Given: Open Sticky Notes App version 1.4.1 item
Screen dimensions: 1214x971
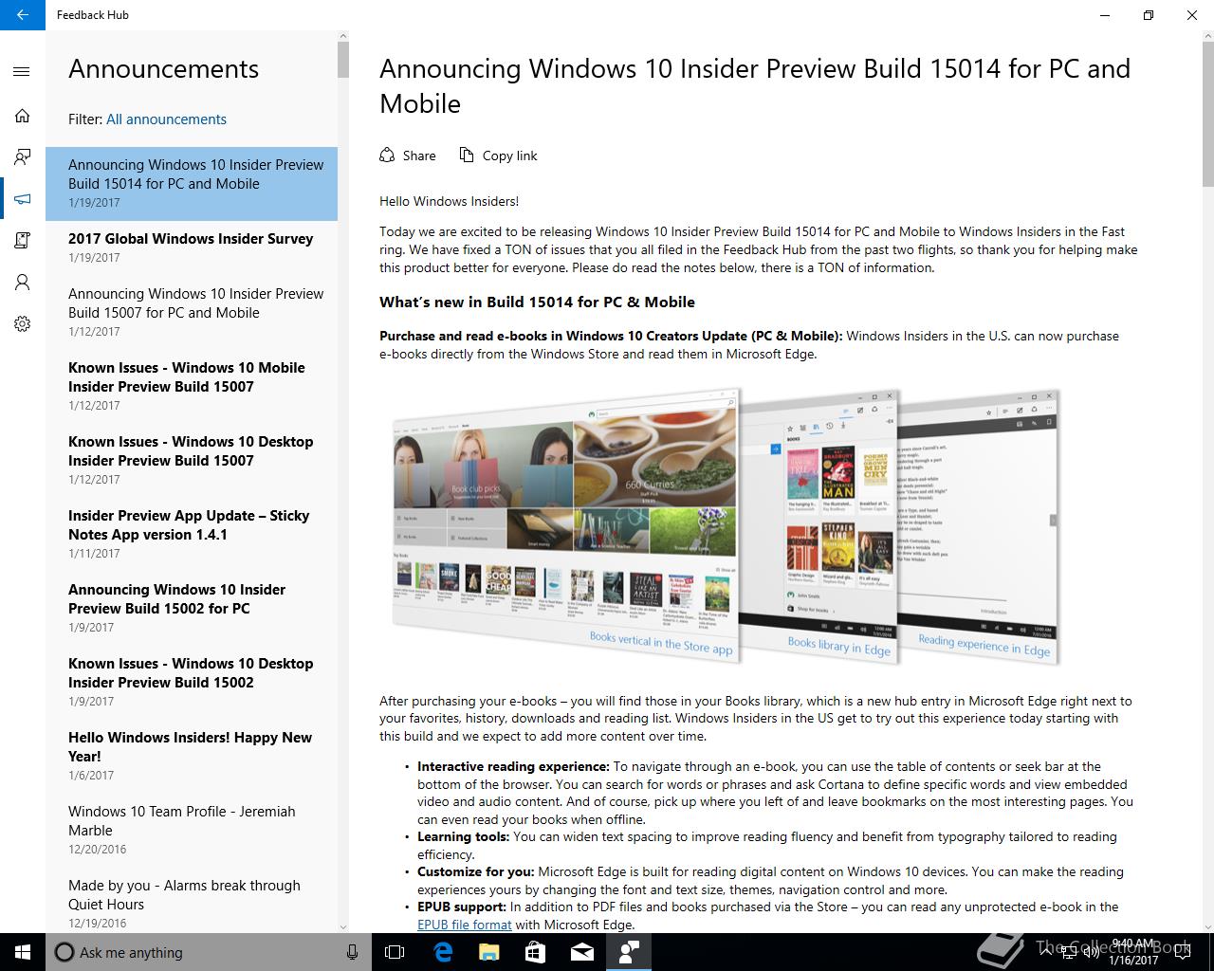Looking at the screenshot, I should pyautogui.click(x=192, y=534).
